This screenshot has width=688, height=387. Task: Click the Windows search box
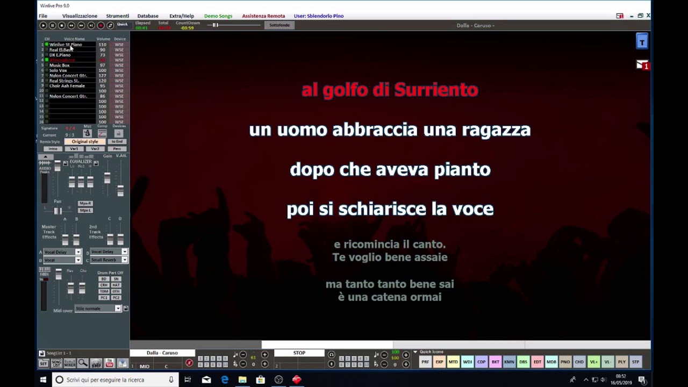(x=115, y=379)
